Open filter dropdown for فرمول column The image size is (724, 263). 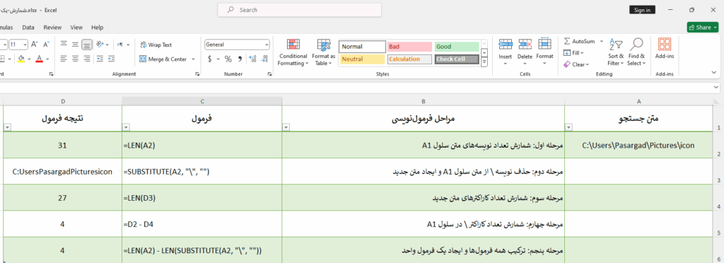126,128
